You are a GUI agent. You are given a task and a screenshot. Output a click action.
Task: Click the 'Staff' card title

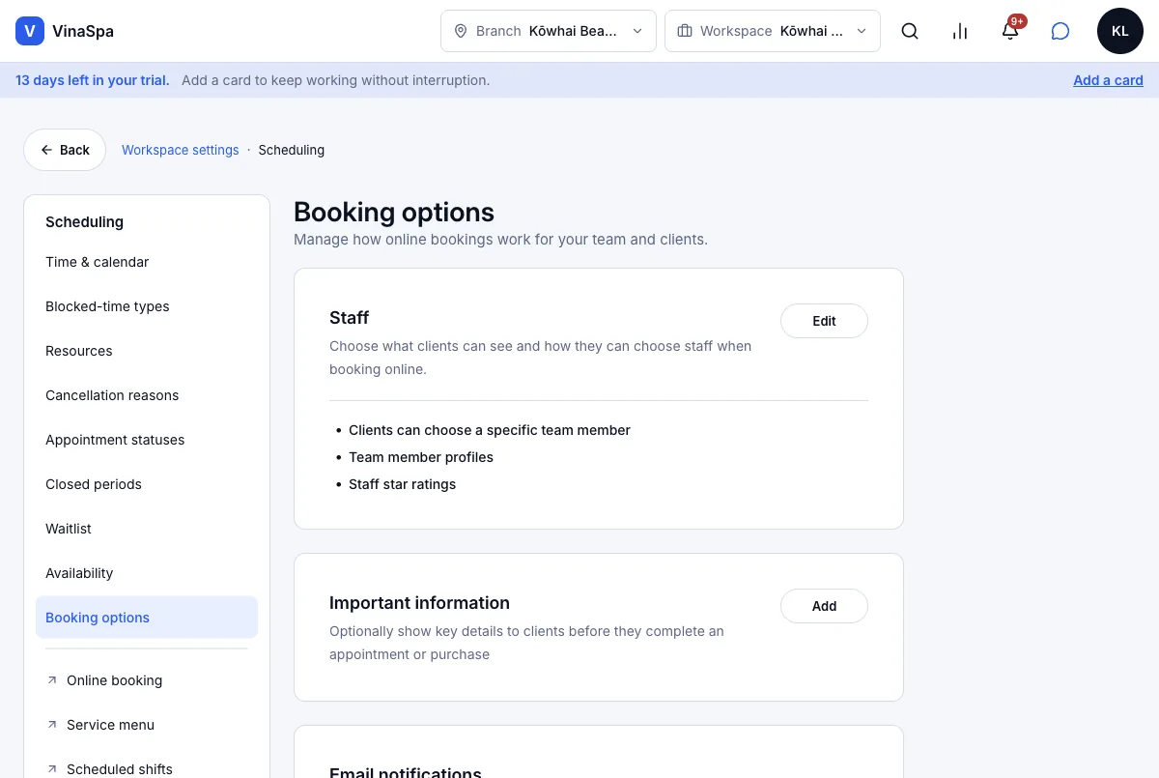[350, 318]
